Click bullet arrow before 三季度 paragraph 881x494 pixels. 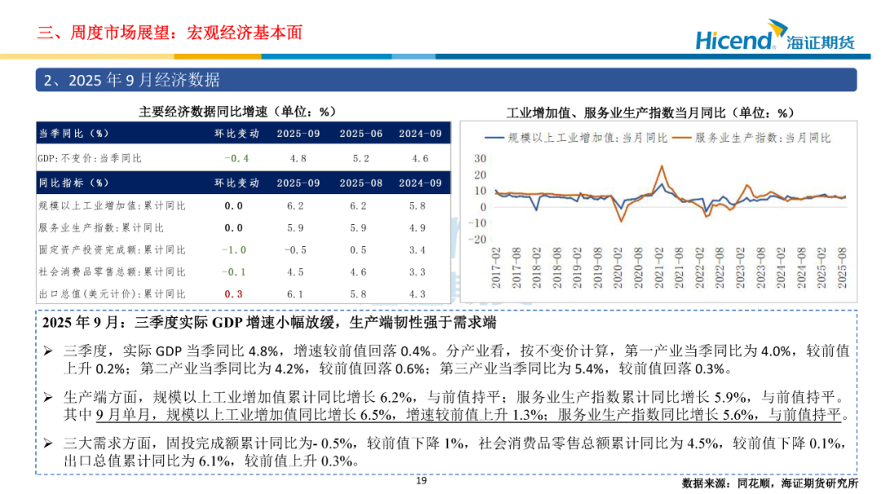pyautogui.click(x=48, y=351)
